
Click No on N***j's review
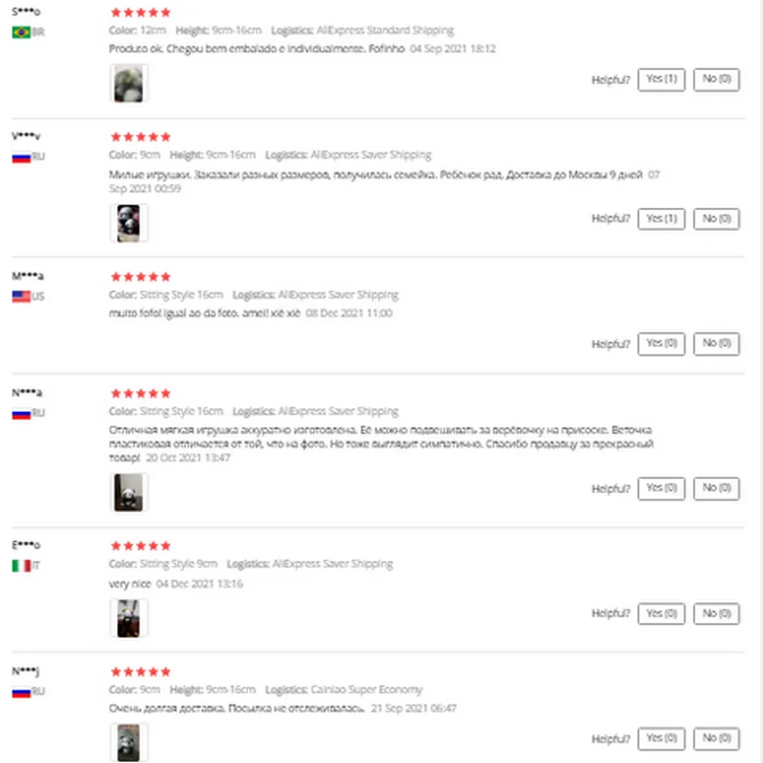coord(716,738)
